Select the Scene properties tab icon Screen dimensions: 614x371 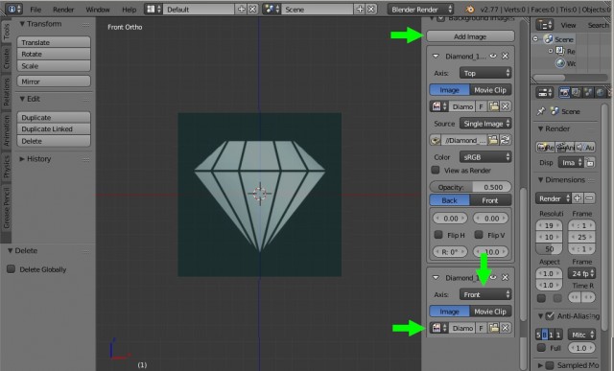pos(588,92)
